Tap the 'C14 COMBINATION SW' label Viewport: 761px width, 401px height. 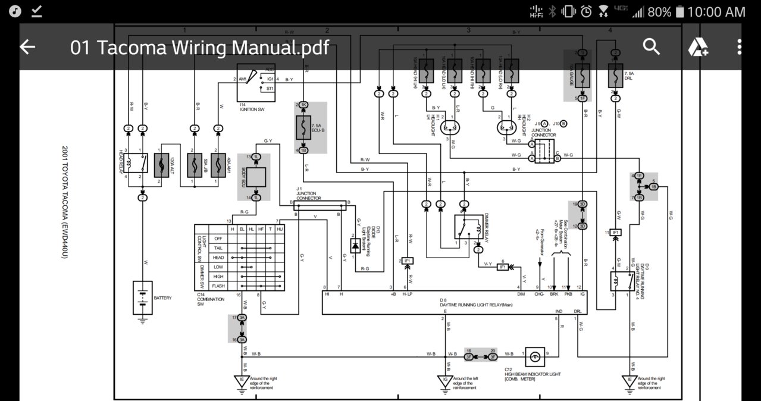coord(209,300)
